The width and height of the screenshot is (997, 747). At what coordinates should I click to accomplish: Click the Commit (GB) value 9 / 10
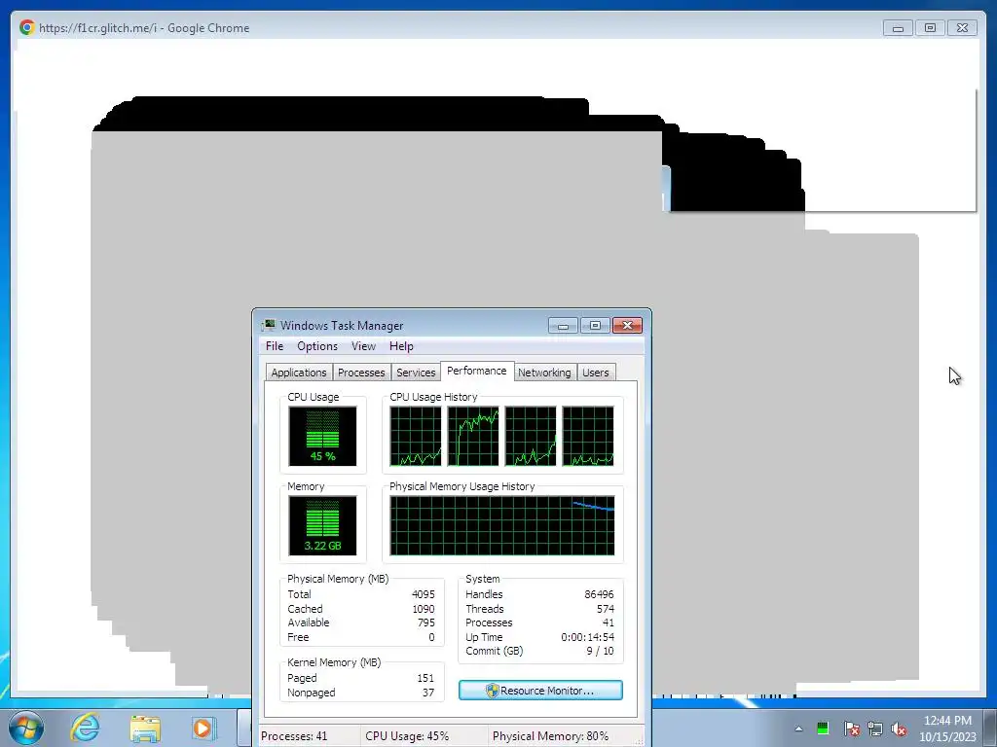tap(600, 651)
